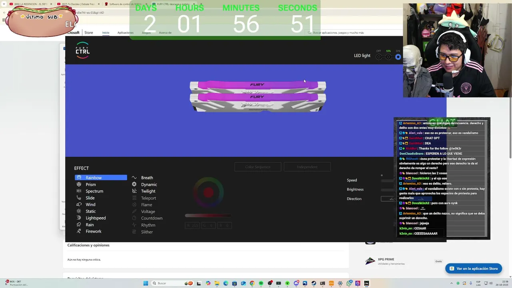Set LED light to ON
This screenshot has width=512, height=288.
point(398,57)
